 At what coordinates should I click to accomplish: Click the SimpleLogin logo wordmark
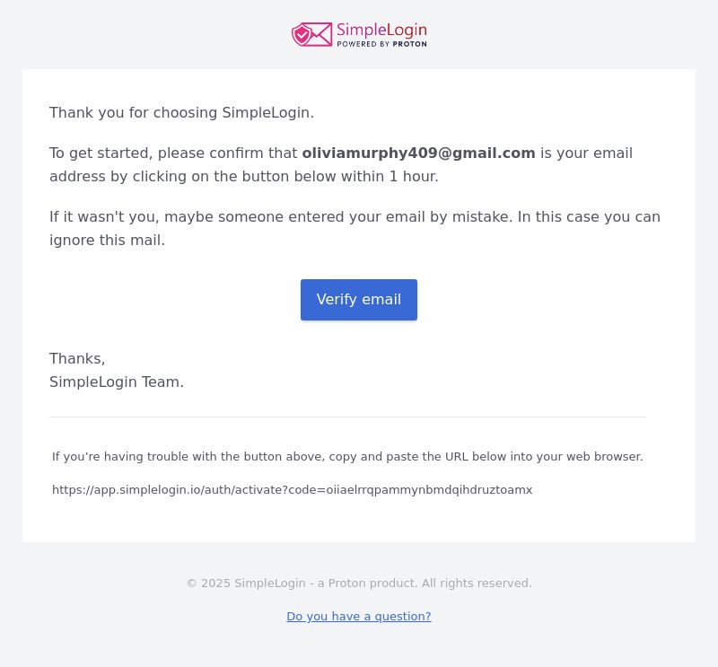pyautogui.click(x=381, y=31)
